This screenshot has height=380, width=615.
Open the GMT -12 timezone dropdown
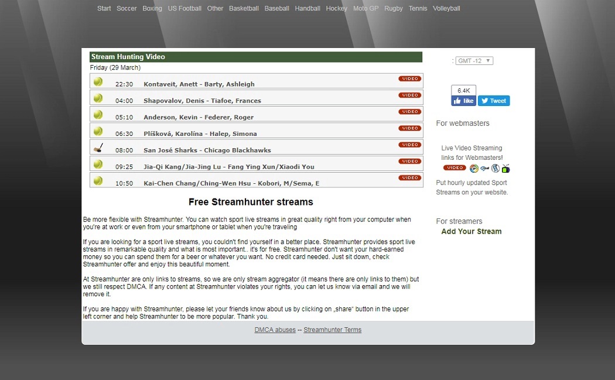click(x=474, y=61)
